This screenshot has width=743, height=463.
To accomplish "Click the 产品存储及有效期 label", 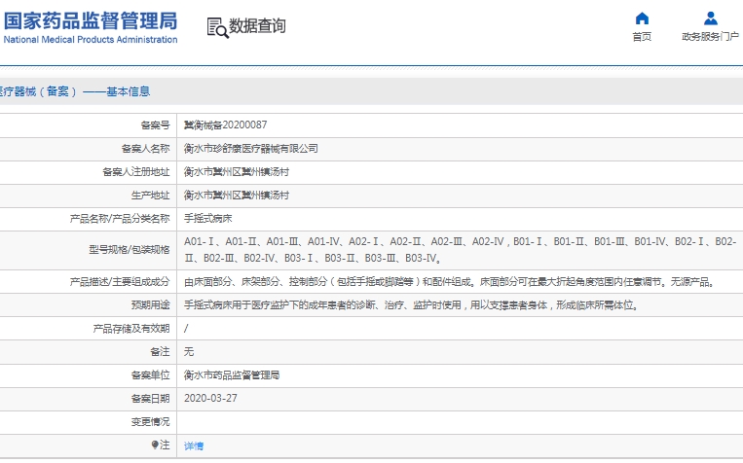I will click(131, 328).
